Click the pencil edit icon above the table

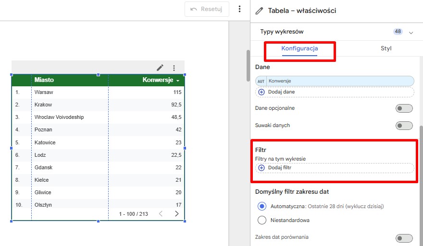[160, 68]
